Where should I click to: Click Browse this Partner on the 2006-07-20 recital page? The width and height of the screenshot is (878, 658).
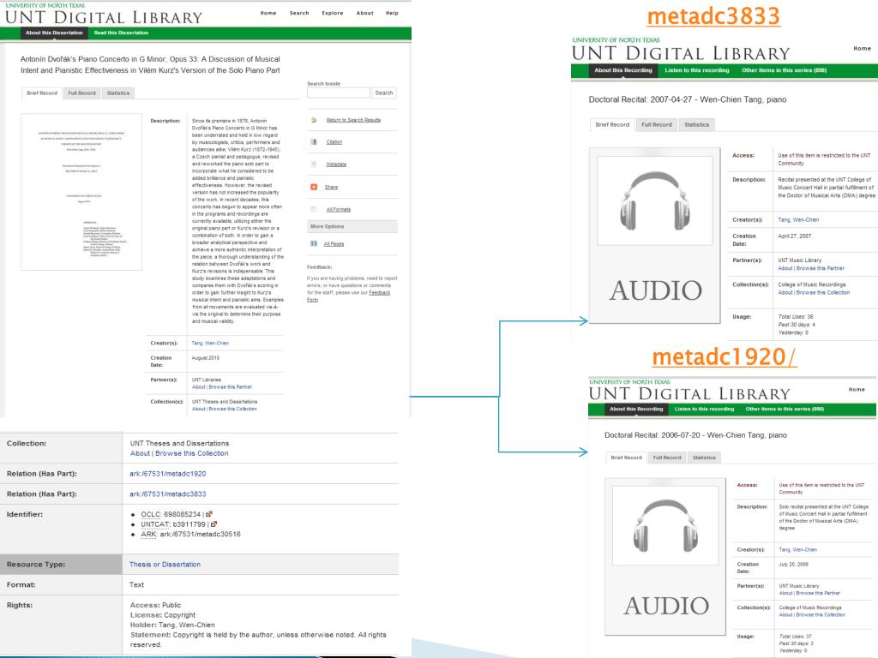(x=818, y=593)
